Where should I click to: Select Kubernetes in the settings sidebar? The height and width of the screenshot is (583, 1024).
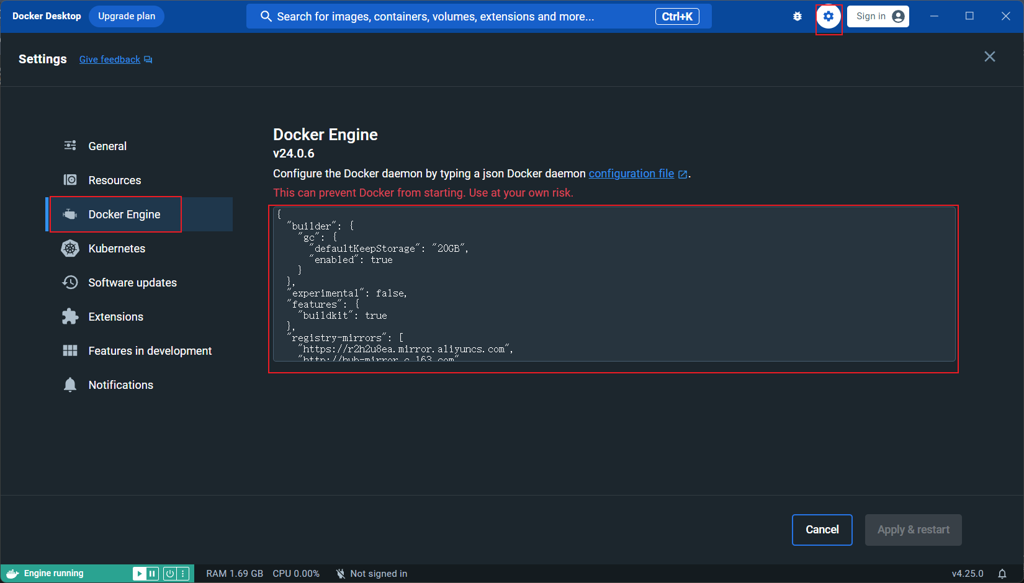(x=117, y=249)
